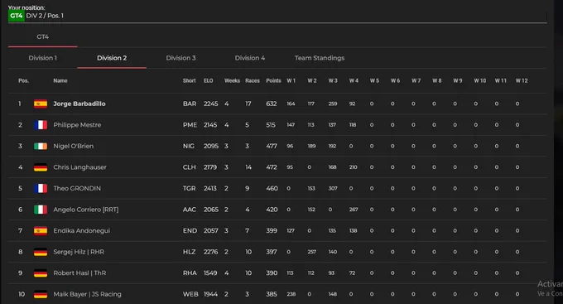Click W 4 score 267 for Angelo Corriero
Viewport: 563px width, 304px height.
[354, 210]
